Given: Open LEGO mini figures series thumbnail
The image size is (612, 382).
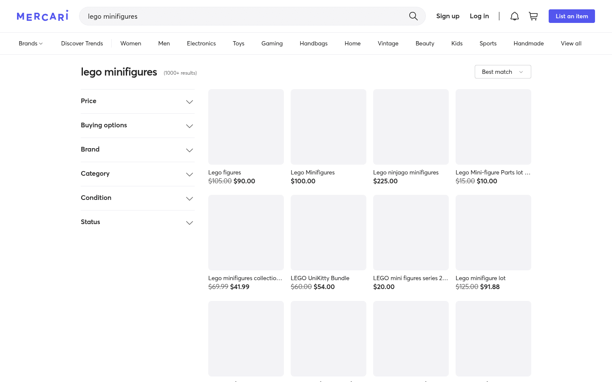Looking at the screenshot, I should point(411,233).
